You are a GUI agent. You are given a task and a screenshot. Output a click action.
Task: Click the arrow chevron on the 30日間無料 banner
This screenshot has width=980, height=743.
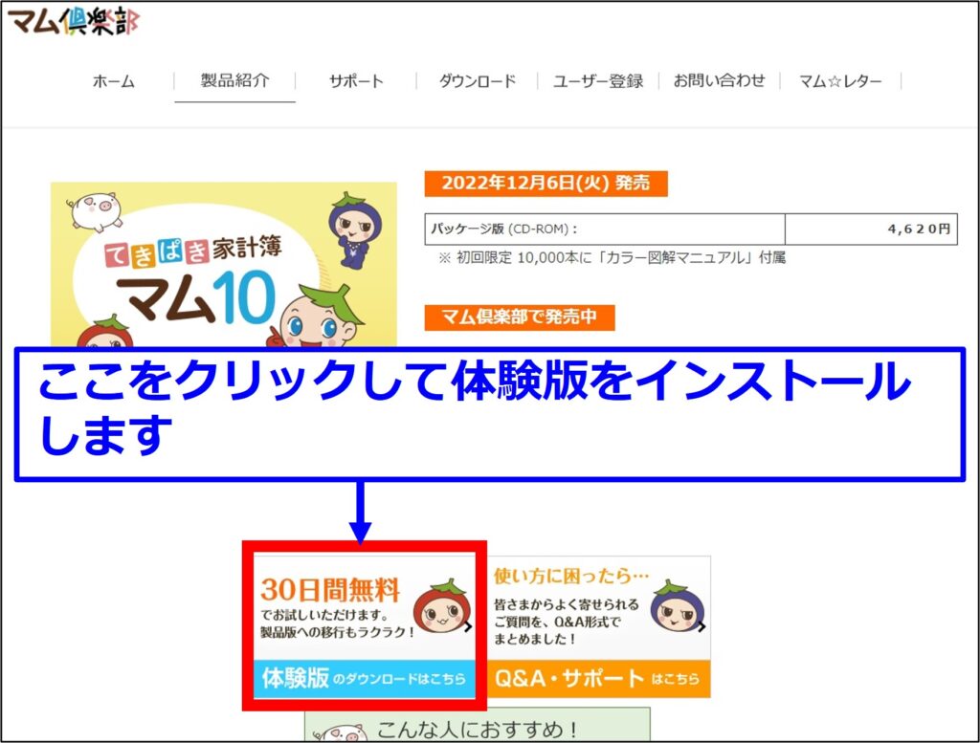tap(467, 627)
